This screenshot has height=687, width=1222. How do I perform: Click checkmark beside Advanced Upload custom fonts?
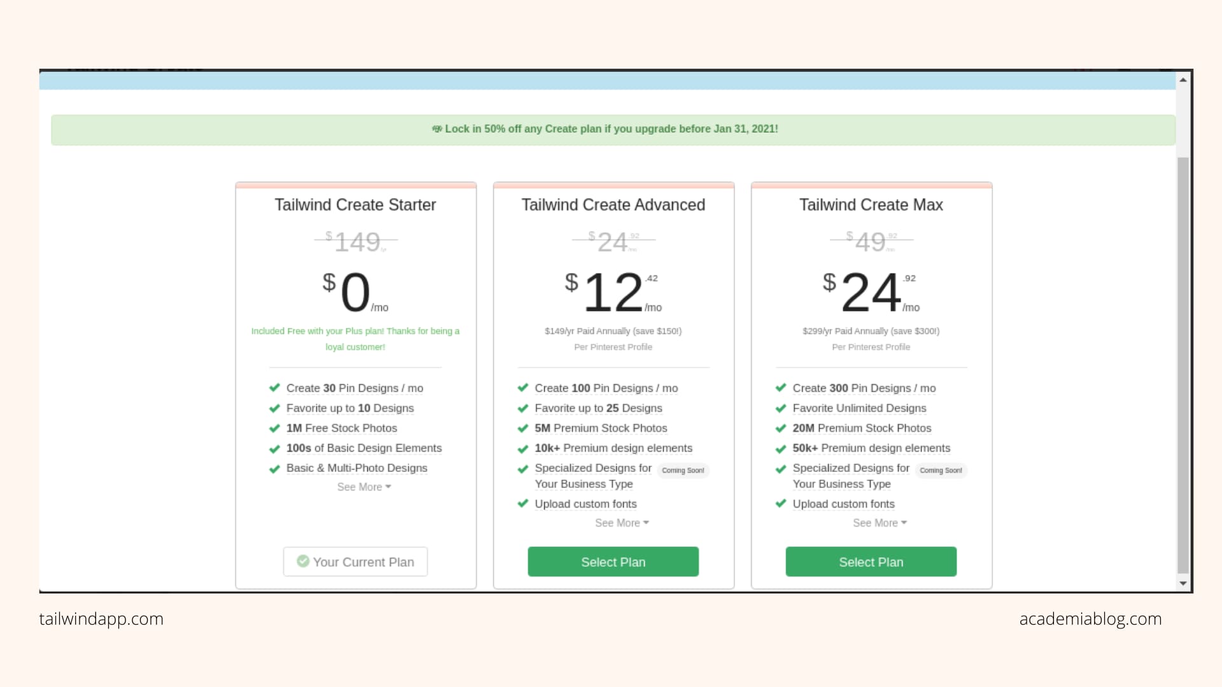tap(523, 503)
